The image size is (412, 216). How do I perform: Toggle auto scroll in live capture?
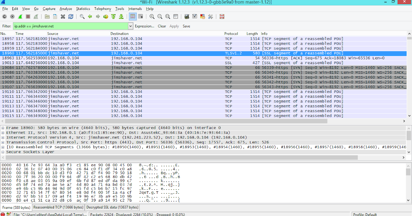click(140, 16)
